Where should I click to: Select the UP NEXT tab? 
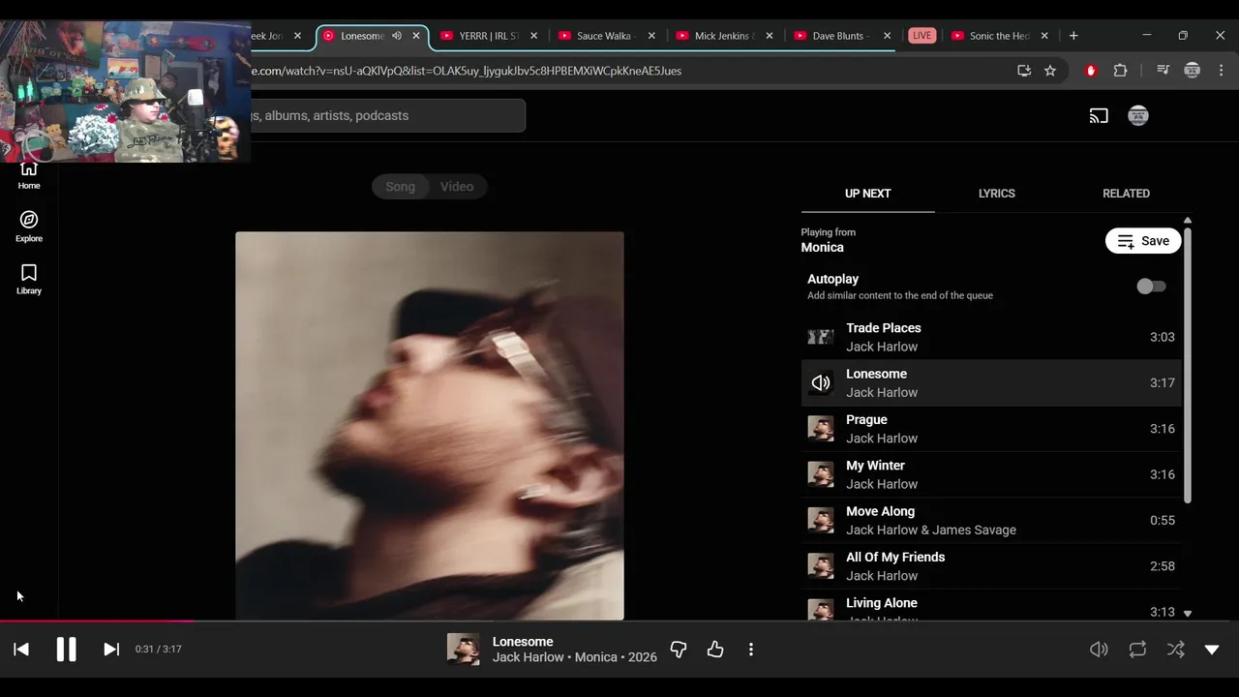point(867,194)
